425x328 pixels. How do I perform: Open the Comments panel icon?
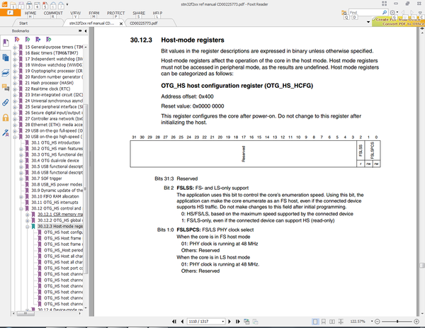(x=6, y=87)
